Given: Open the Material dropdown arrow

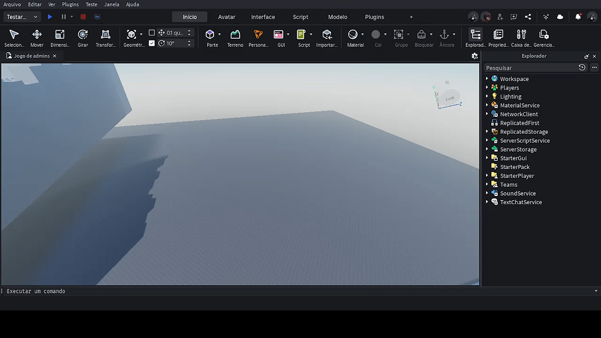Looking at the screenshot, I should tap(363, 35).
